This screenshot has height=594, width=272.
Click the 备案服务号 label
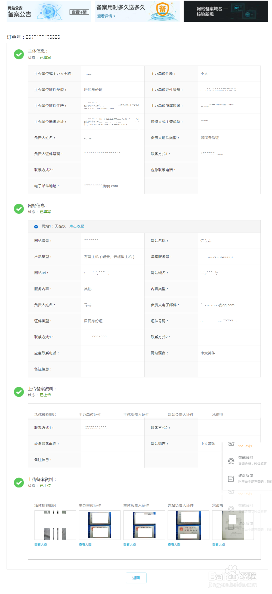pos(161,257)
